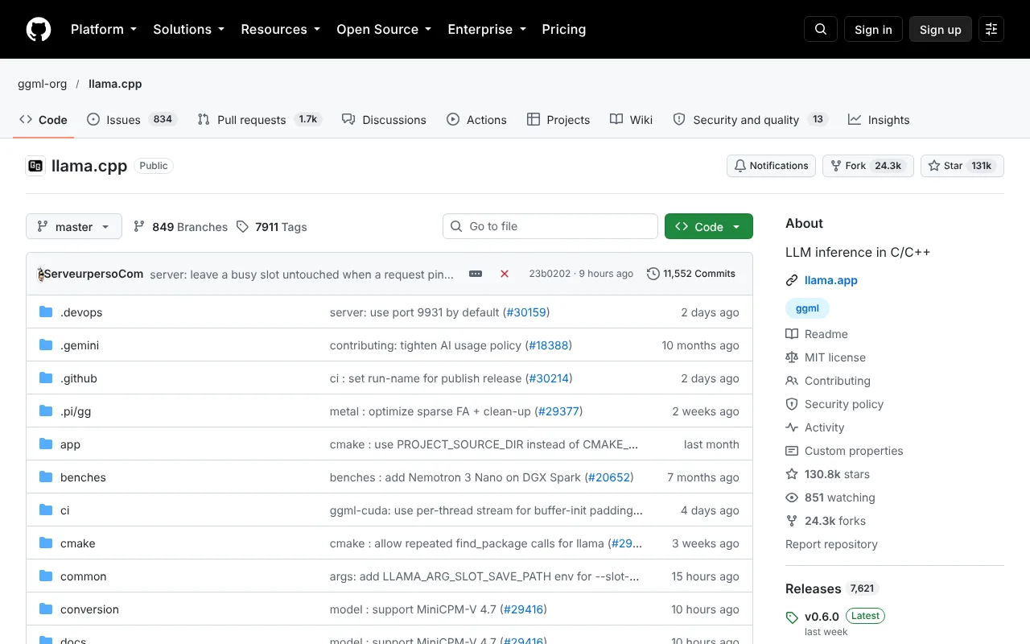Open the conversion folder
Screen dimensions: 1030x644
(x=89, y=609)
